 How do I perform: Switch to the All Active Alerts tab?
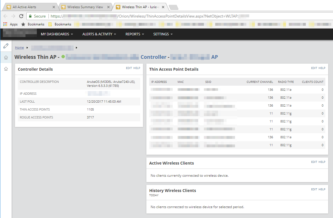pyautogui.click(x=30, y=7)
